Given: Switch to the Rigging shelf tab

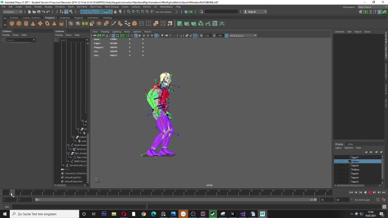Looking at the screenshot, I should 79,18.
